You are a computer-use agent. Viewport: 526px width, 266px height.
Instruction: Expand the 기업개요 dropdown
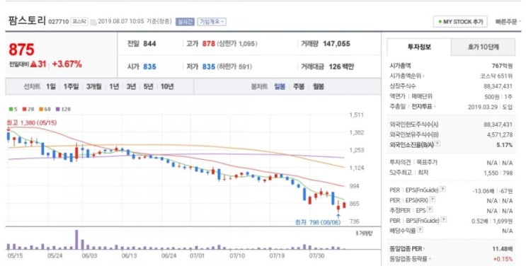pos(212,21)
